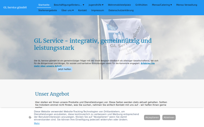Screen dimensions: 204x127
Task: Expand the Über uns dropdown menu
Action: pos(67,10)
